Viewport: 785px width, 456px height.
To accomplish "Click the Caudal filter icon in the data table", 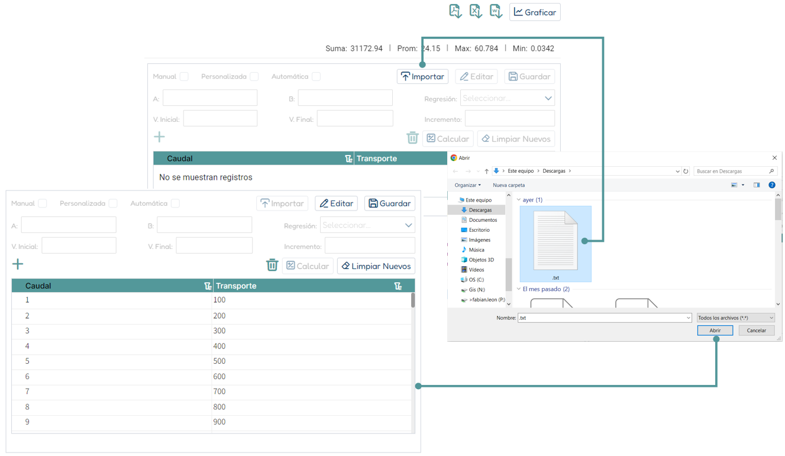I will pyautogui.click(x=208, y=286).
